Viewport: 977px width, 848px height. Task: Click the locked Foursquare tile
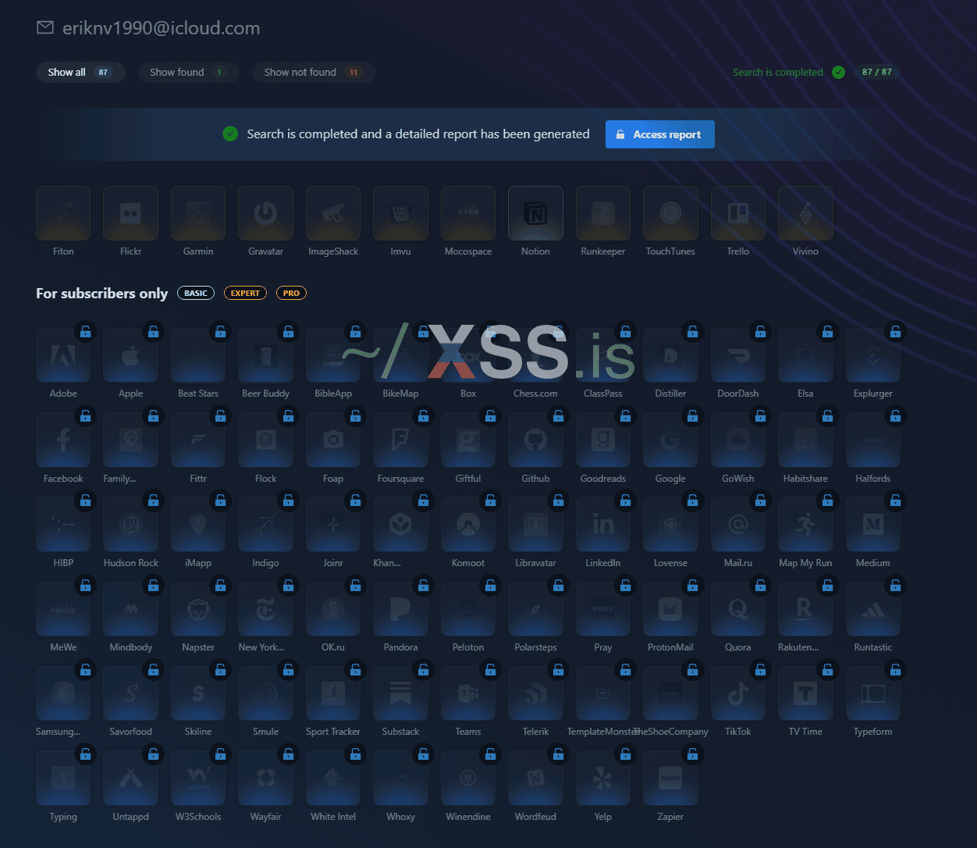[400, 440]
